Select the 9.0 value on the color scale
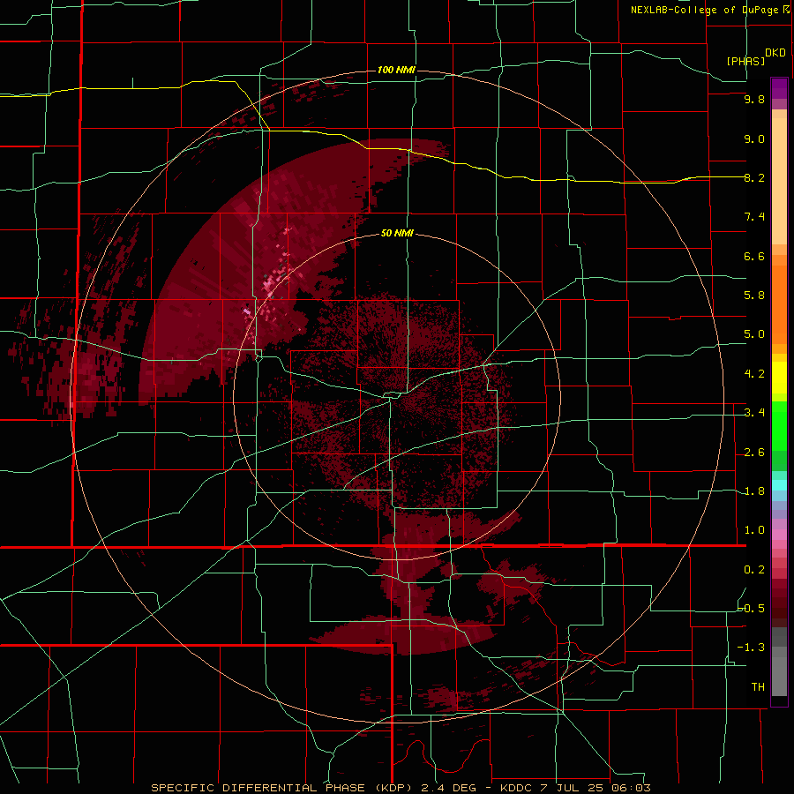Screen dimensions: 794x794 (x=754, y=139)
